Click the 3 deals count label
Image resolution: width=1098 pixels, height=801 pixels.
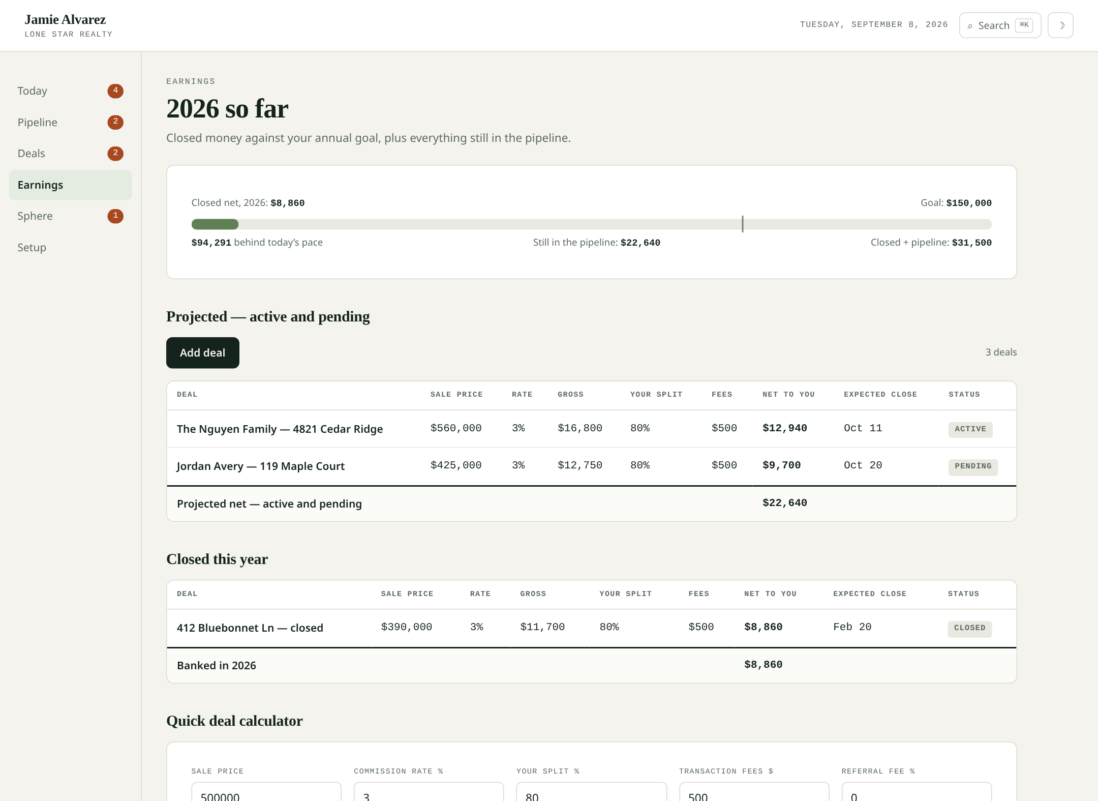point(1001,352)
